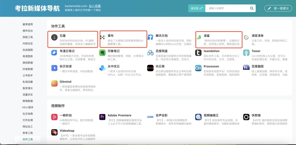Open the teambition title link
The width and height of the screenshot is (296, 145).
tap(212, 51)
